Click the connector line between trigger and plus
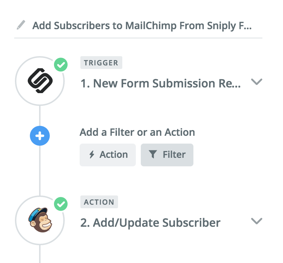 pyautogui.click(x=40, y=116)
